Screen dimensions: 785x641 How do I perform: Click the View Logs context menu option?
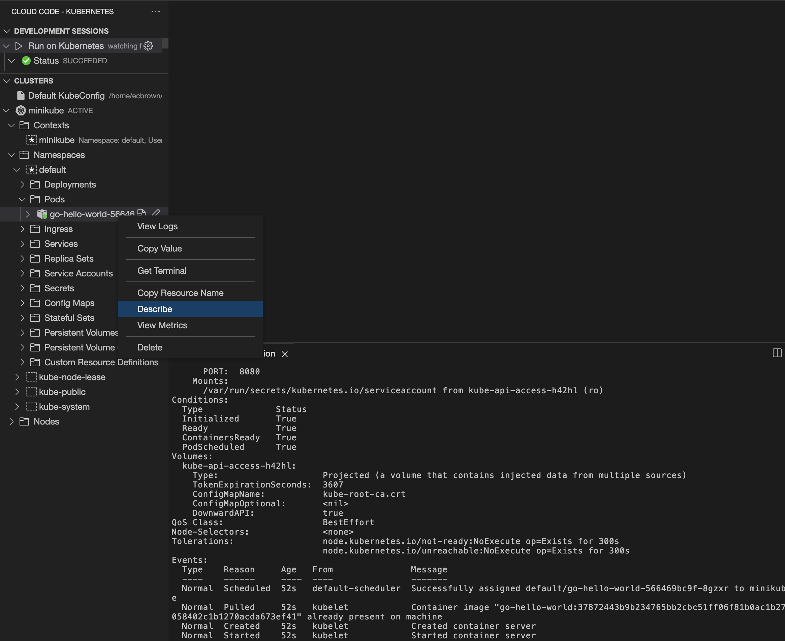click(x=156, y=226)
